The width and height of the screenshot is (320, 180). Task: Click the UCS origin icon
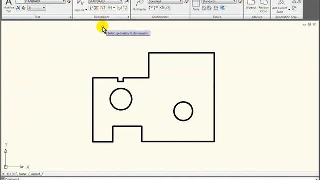click(6, 167)
